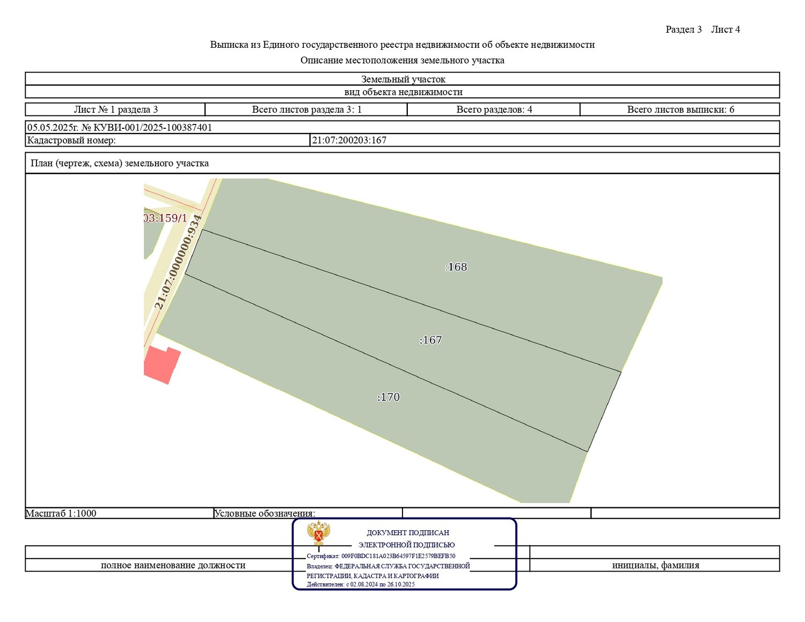Click 'Лист 4' in the page header

[x=726, y=30]
